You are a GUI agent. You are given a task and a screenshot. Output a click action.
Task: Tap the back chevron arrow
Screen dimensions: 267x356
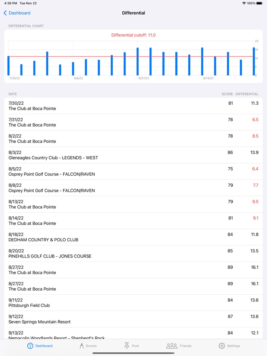click(5, 13)
